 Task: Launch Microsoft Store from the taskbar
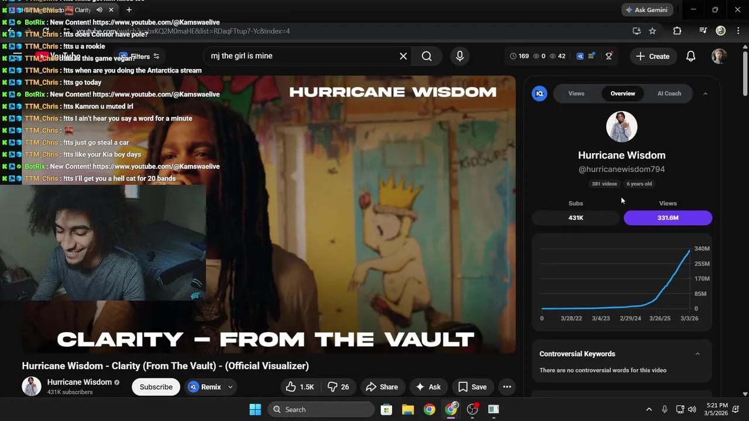point(386,409)
